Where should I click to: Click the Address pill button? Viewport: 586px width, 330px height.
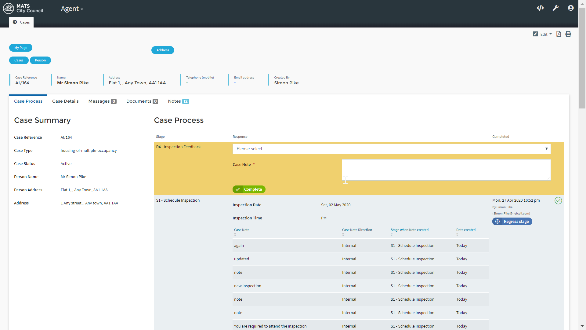click(163, 50)
